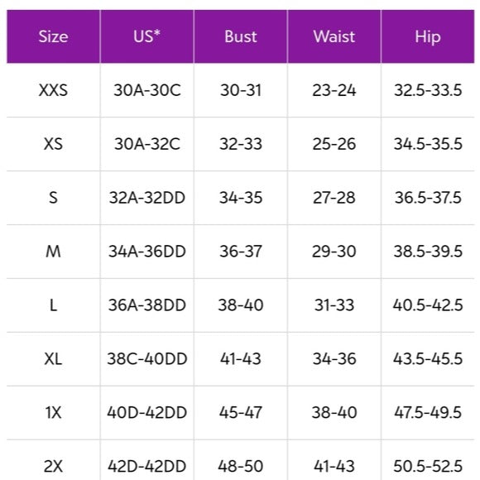Viewport: 480px width, 480px height.
Task: Select the 40D-42DD US size cell
Action: pos(147,413)
